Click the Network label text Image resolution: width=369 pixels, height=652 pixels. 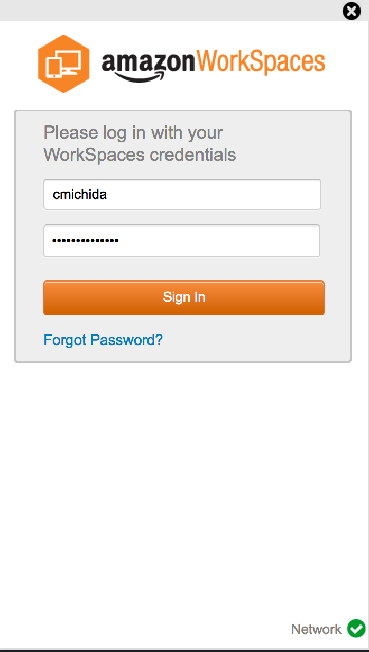click(x=316, y=629)
